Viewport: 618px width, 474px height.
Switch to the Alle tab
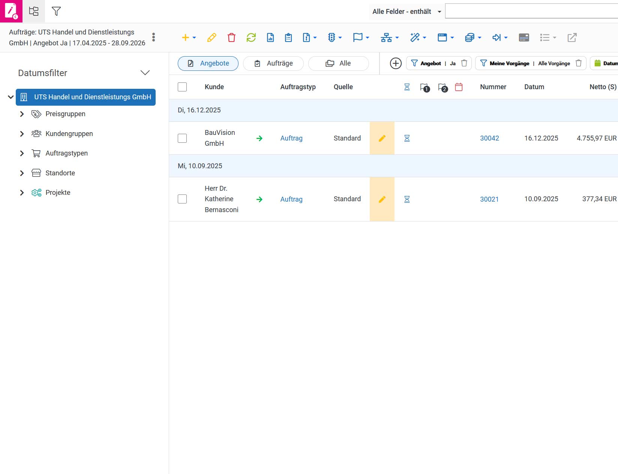[338, 63]
